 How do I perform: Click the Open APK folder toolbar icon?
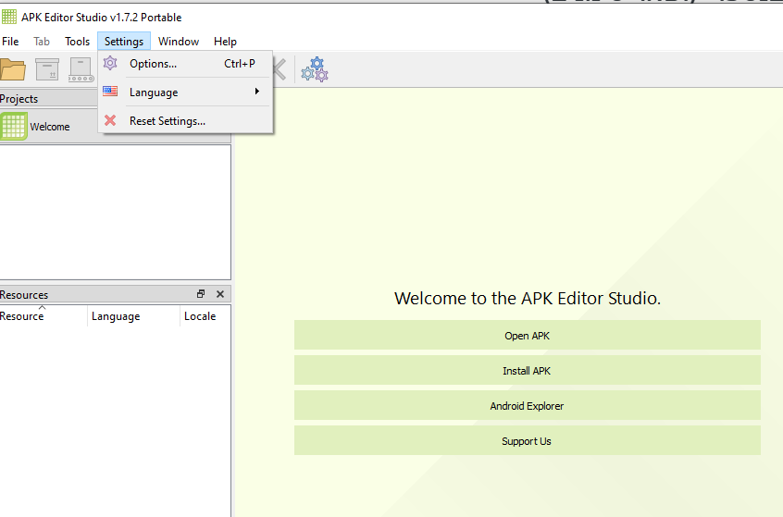tap(12, 69)
